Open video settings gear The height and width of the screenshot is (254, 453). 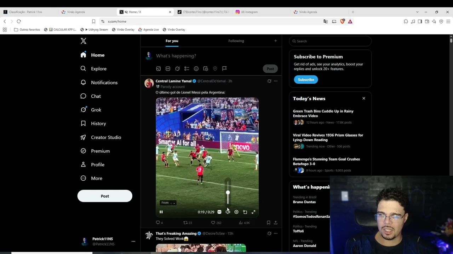coord(236,212)
